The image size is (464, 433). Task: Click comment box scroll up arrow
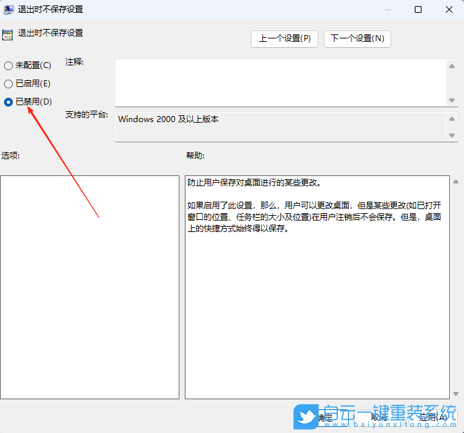coord(452,66)
